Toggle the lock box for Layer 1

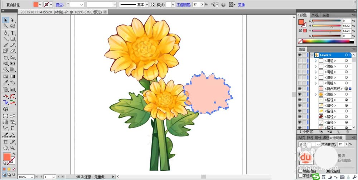coord(304,55)
